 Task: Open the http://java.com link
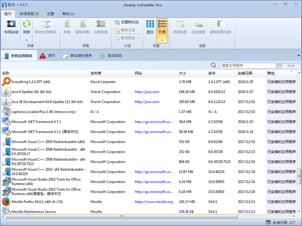pyautogui.click(x=147, y=92)
